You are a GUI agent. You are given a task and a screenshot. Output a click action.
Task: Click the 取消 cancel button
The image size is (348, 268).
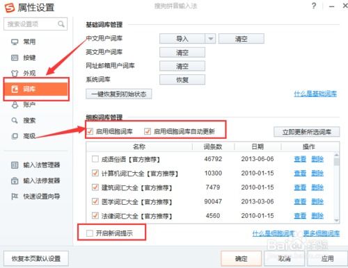tap(285, 258)
